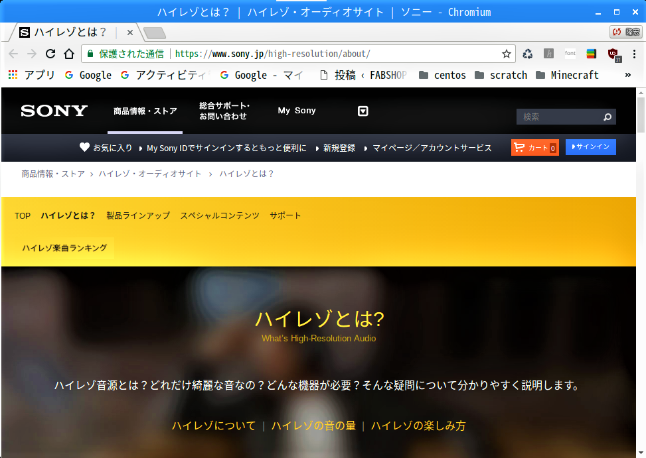Open the uBlock shield extension icon
646x458 pixels.
614,54
